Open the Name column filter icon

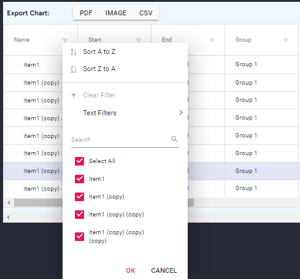(x=65, y=40)
